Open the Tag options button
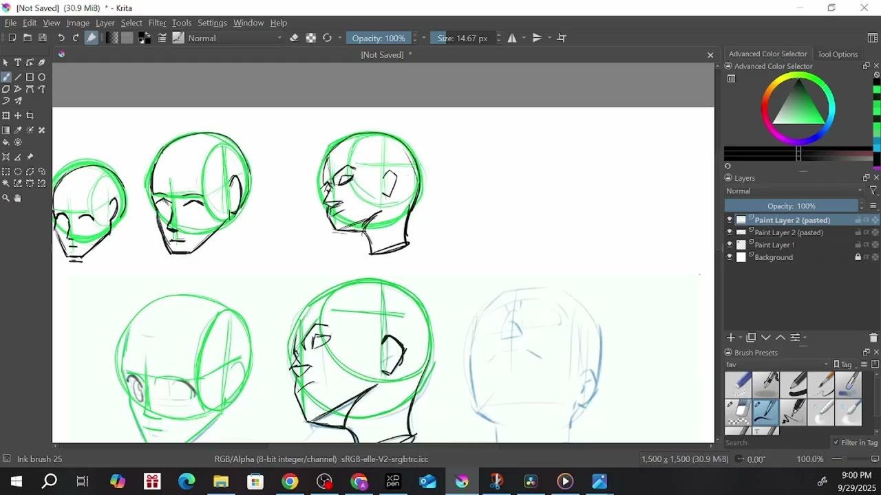The width and height of the screenshot is (881, 495). pyautogui.click(x=847, y=364)
